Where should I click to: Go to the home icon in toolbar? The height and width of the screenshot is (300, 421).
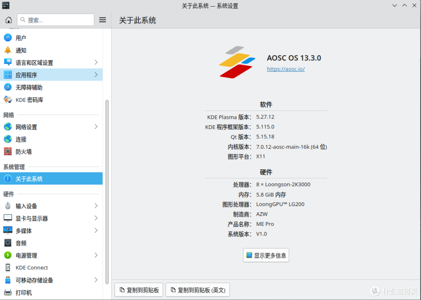(9, 20)
